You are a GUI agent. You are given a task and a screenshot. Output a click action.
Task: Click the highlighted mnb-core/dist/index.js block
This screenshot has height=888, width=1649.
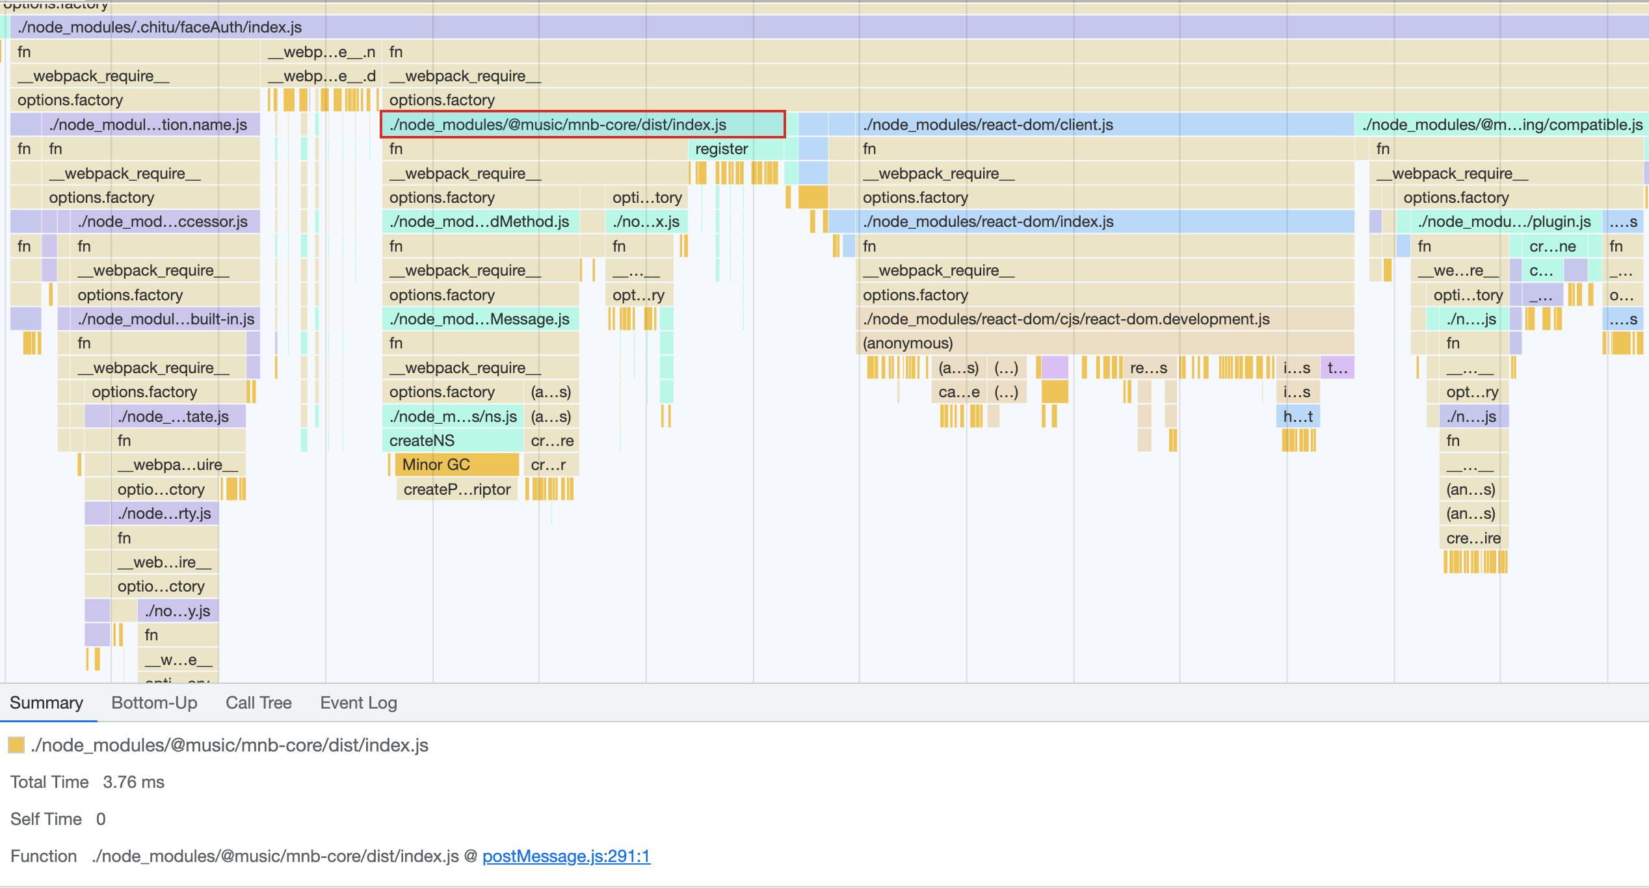(x=583, y=124)
